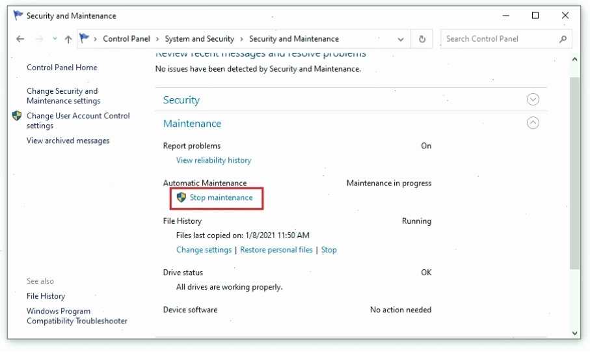
Task: Click the vertical scrollbar thumb
Action: (574, 173)
